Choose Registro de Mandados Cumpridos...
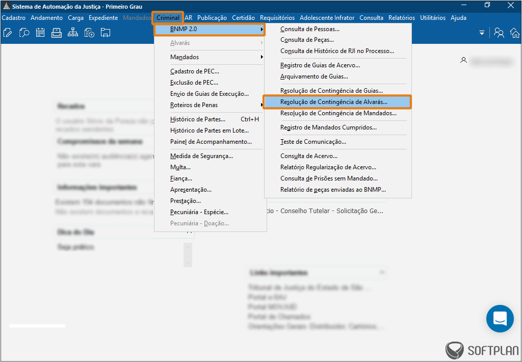522x362 pixels. click(x=338, y=127)
